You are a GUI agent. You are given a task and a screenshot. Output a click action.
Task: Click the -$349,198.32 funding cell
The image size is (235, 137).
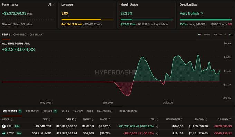223,133
